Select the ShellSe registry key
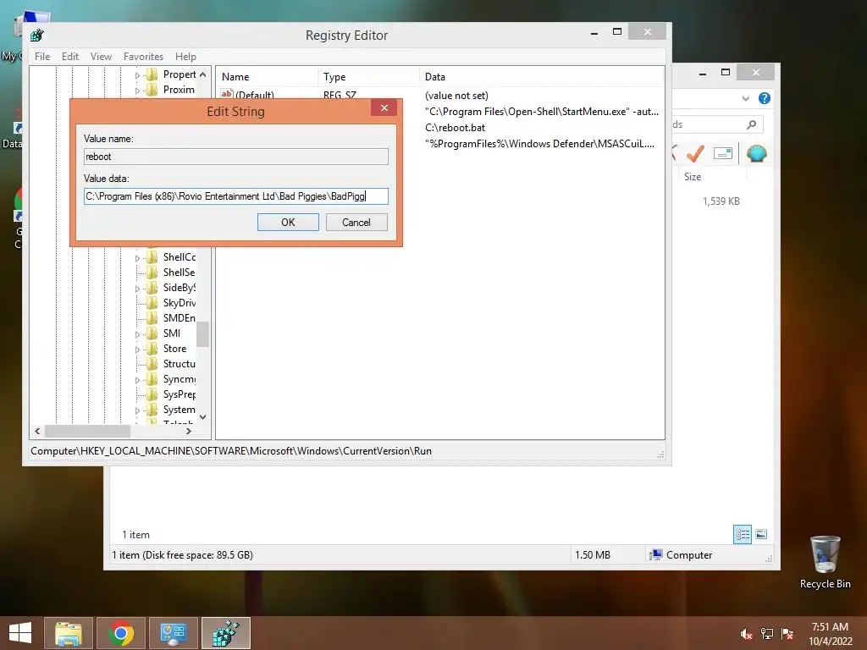 tap(179, 273)
